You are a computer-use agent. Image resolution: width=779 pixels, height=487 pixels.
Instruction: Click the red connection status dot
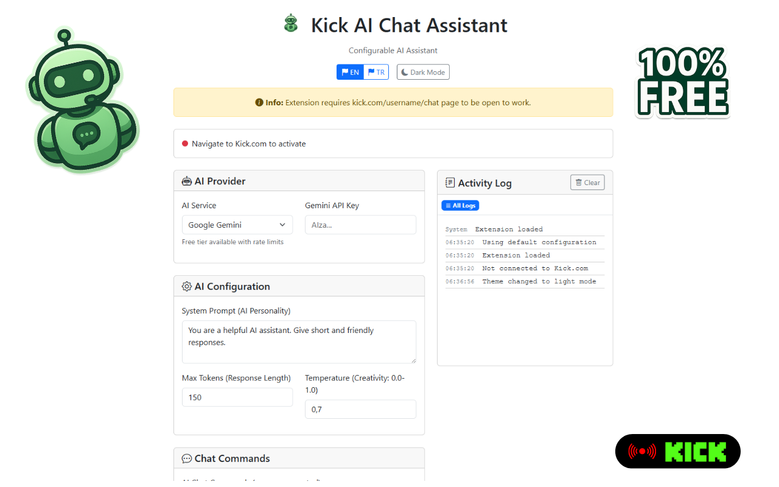(185, 144)
